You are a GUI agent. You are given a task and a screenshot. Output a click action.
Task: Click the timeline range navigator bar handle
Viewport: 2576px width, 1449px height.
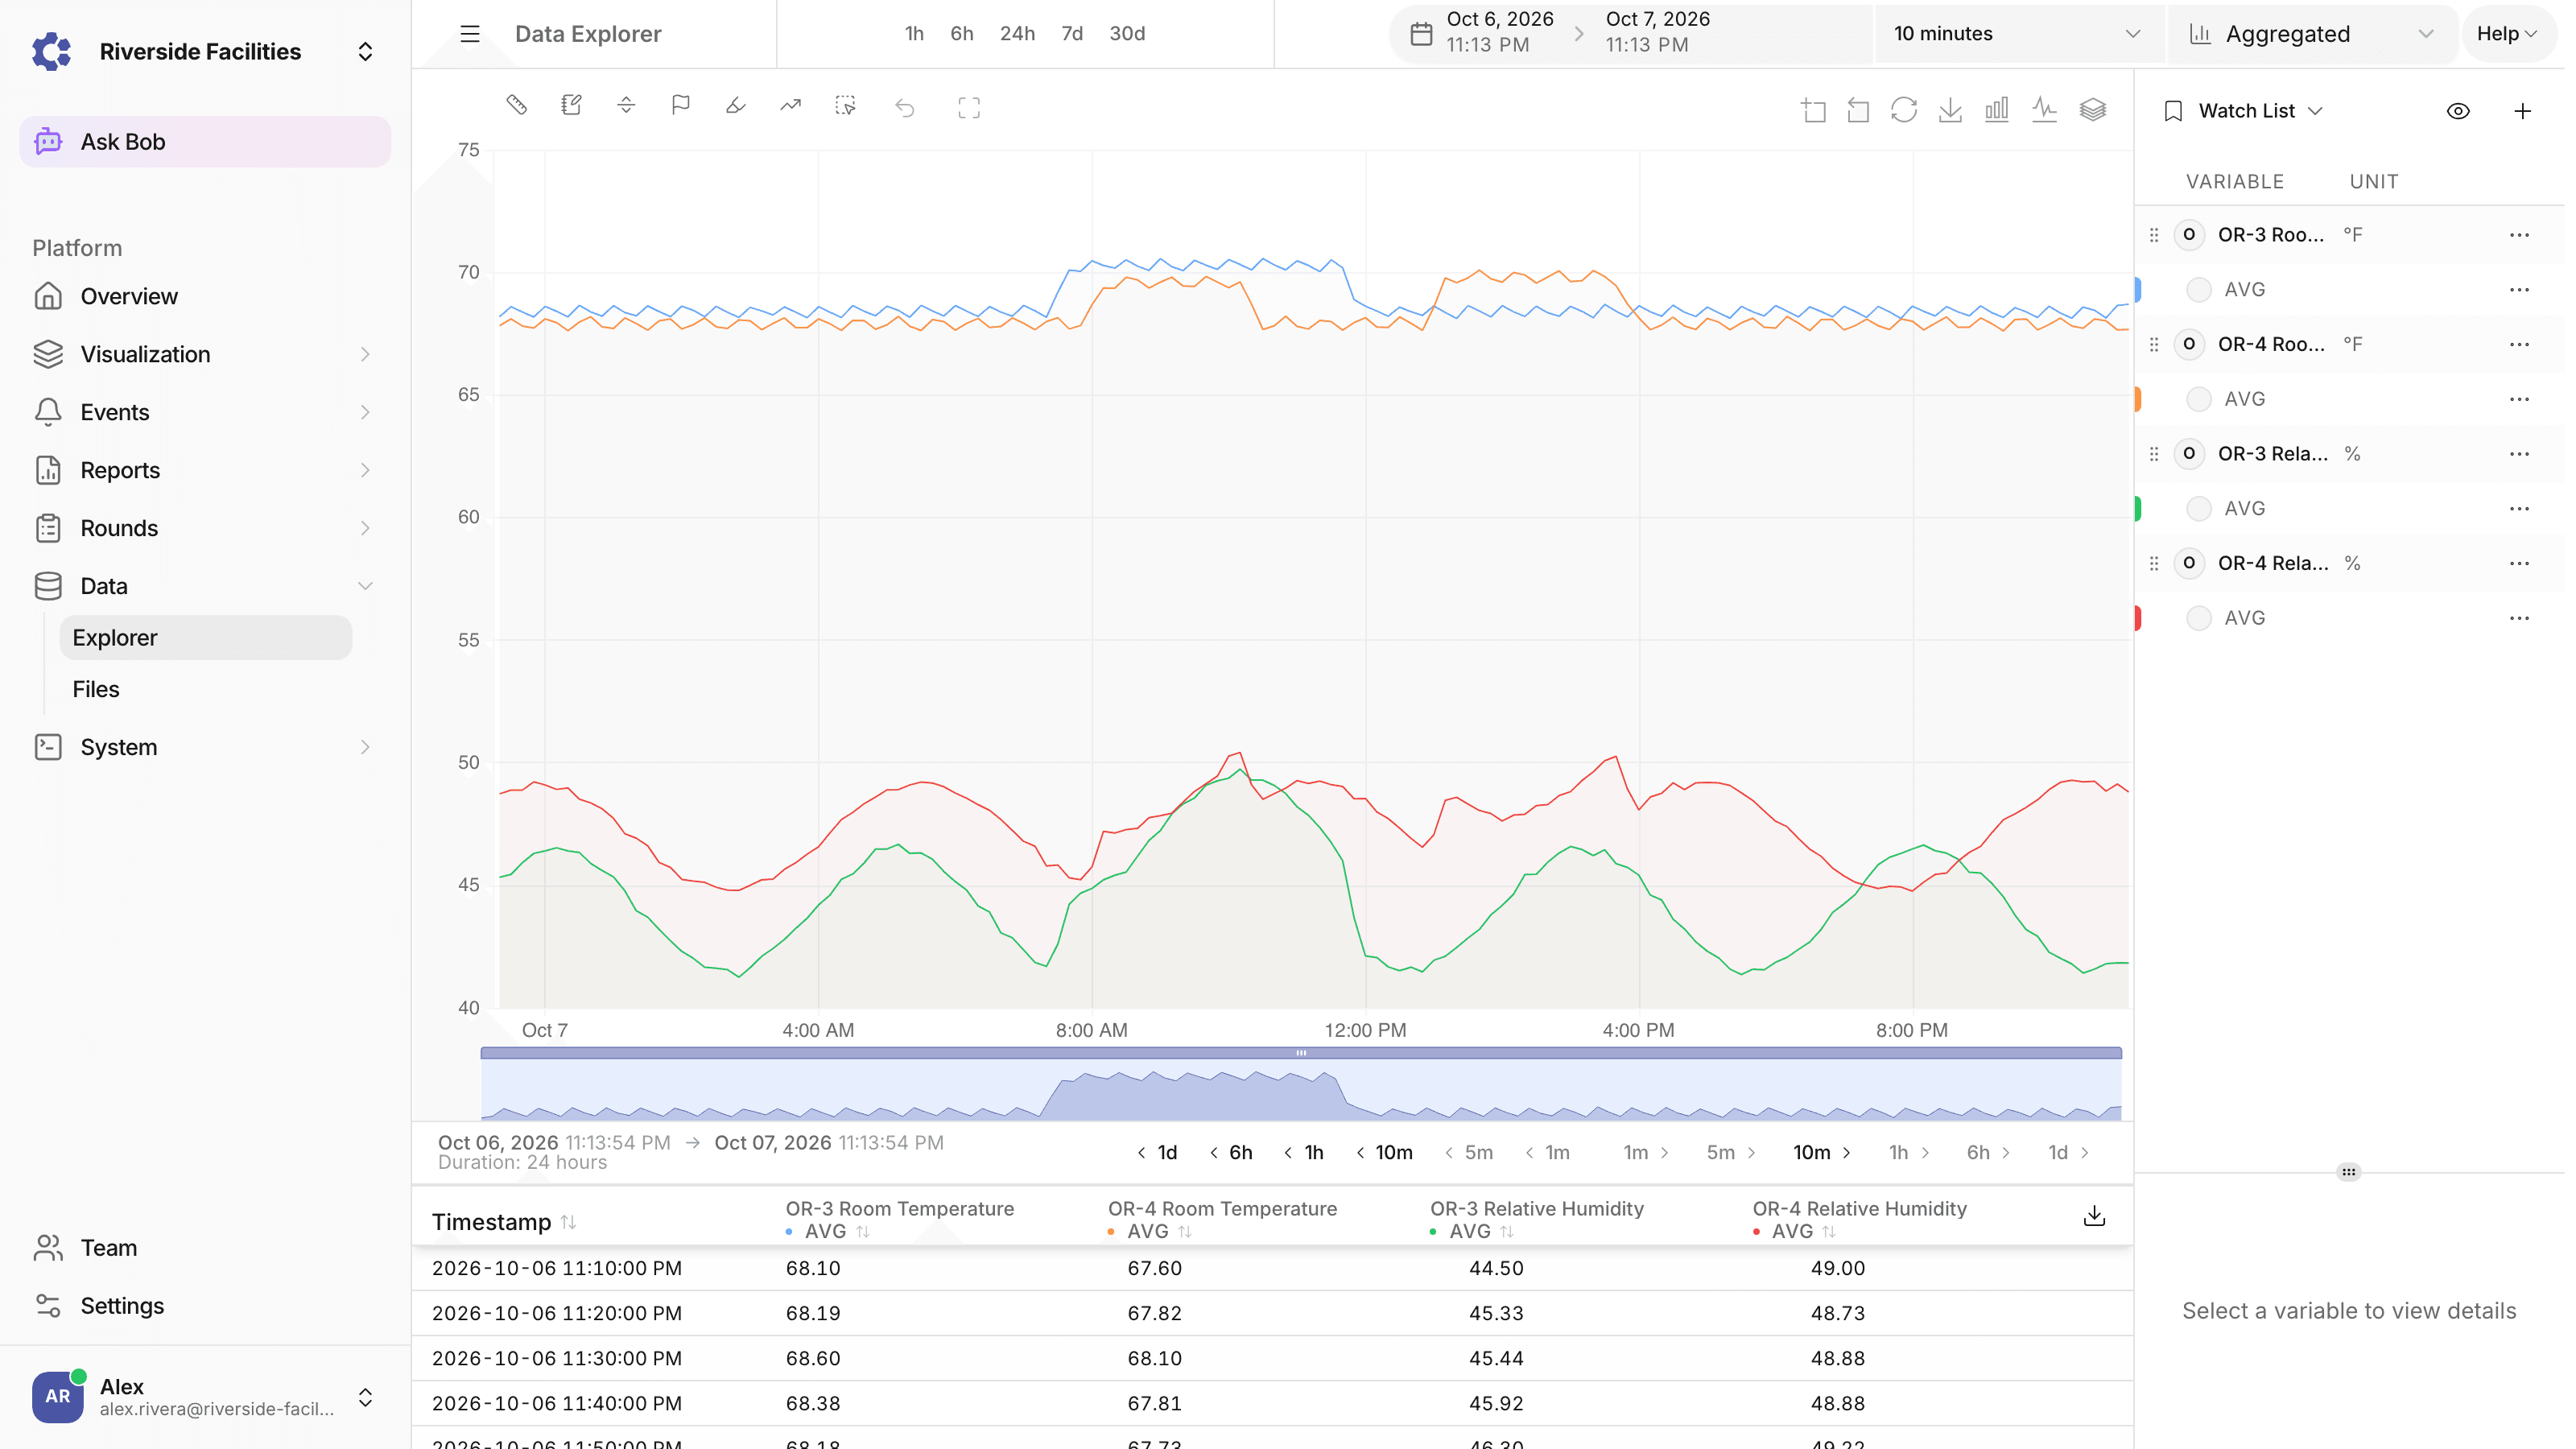[x=1301, y=1053]
